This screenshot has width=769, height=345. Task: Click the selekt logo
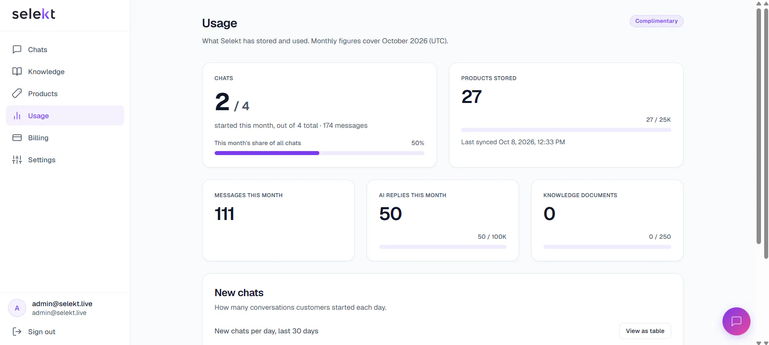[x=34, y=14]
